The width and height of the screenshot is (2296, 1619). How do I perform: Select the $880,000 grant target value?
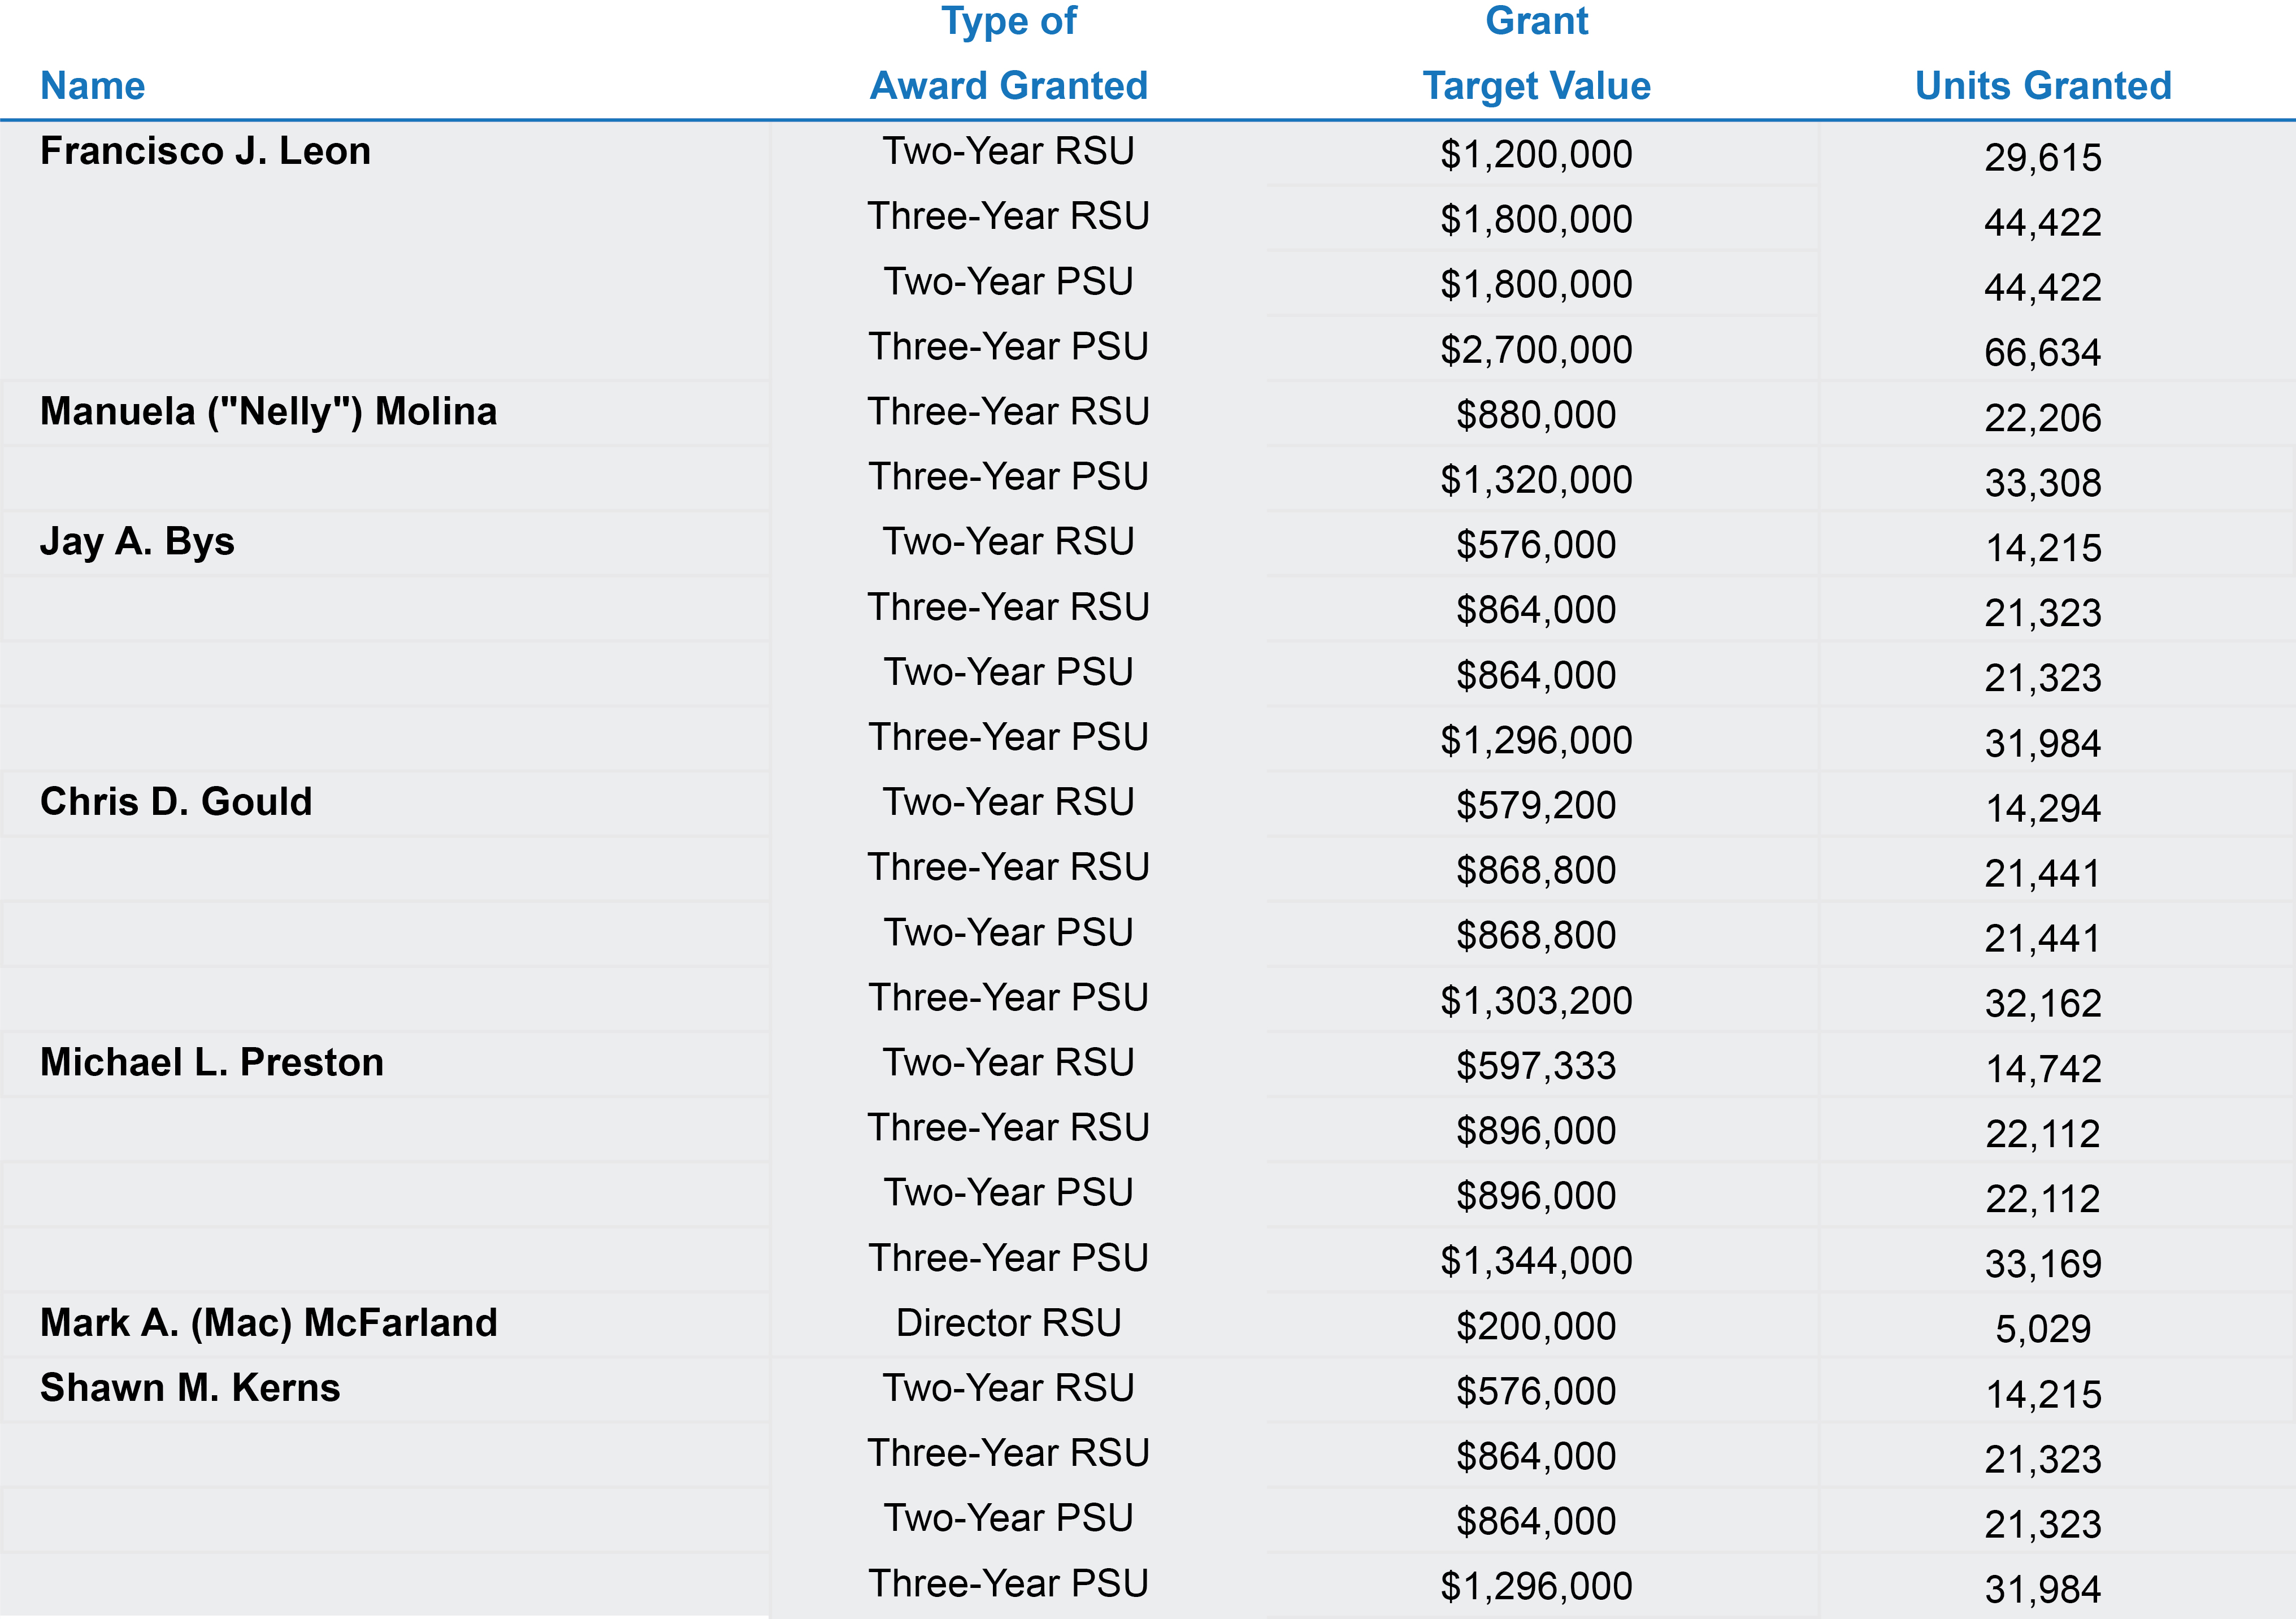click(1536, 415)
